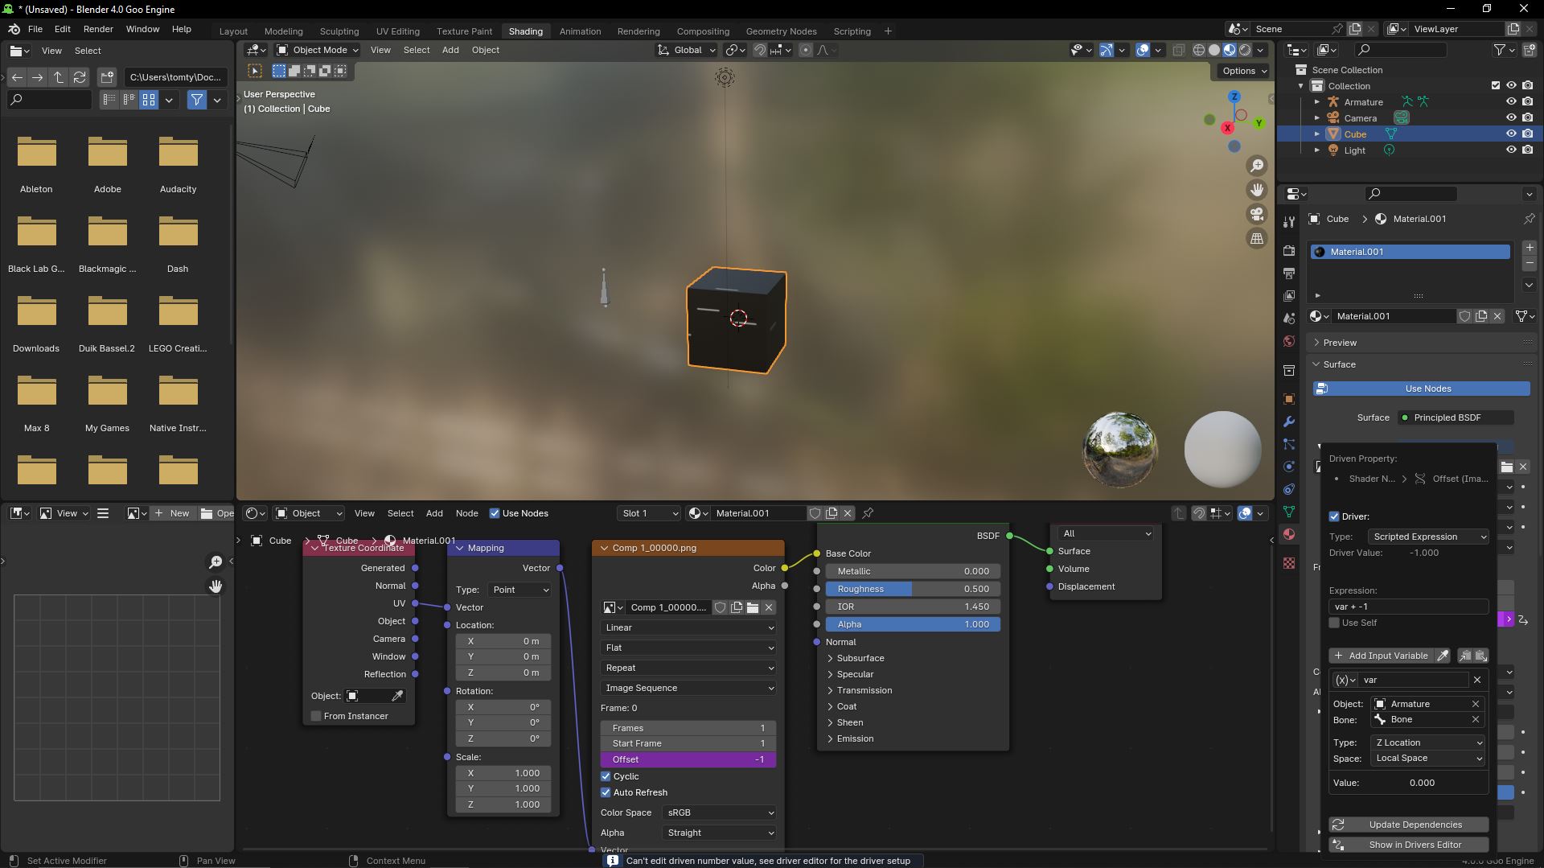This screenshot has height=868, width=1544.
Task: Click the pan view hand icon in viewport
Action: 1256,190
